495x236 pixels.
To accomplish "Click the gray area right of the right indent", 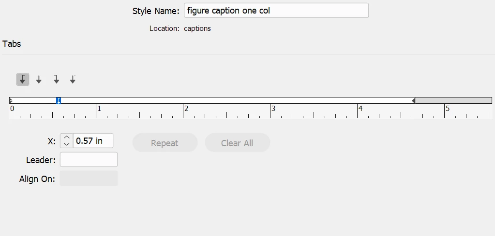I will tap(453, 100).
